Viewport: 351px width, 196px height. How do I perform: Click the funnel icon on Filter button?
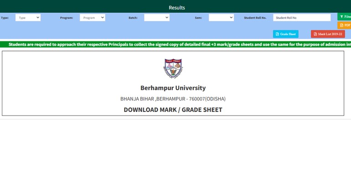click(x=341, y=17)
